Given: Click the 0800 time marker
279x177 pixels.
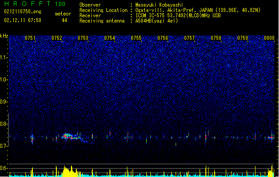Looking at the screenshot, I should point(269,38).
